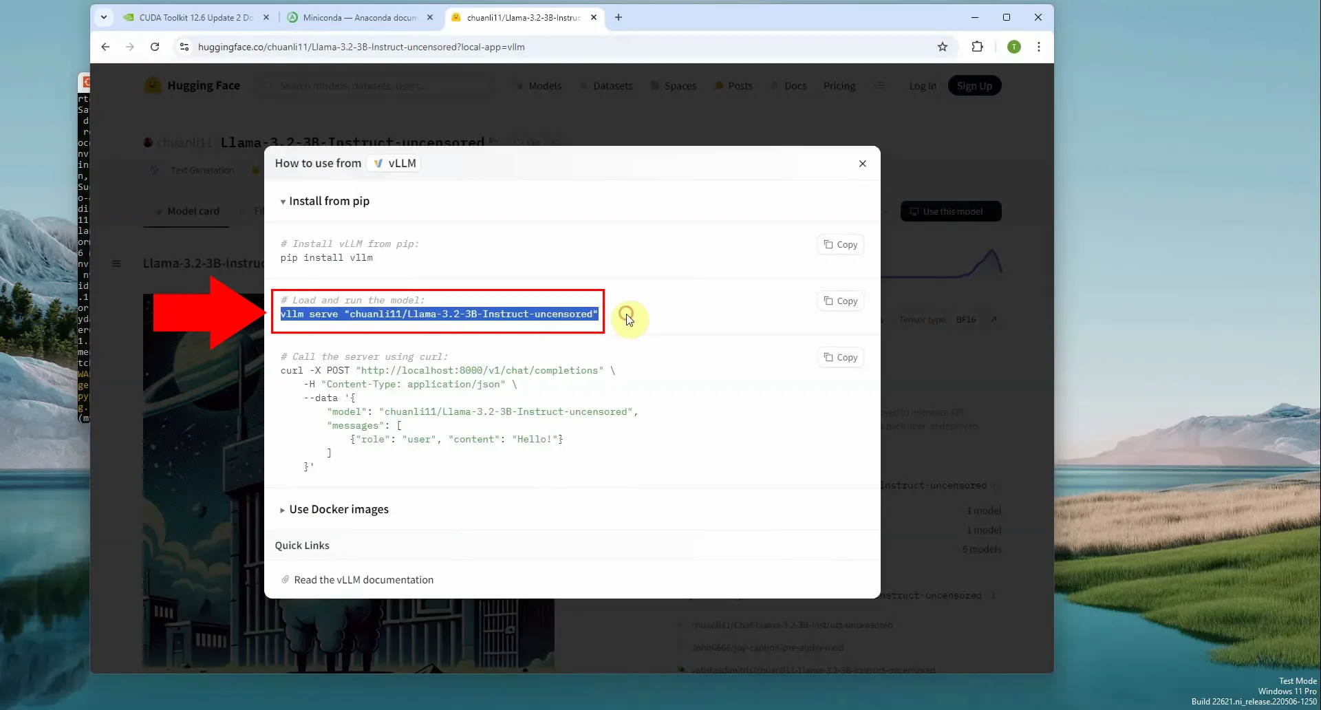View site information icon in address bar

[x=184, y=47]
